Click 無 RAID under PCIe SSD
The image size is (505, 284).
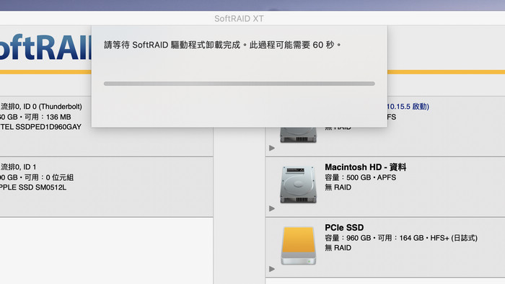tap(338, 248)
